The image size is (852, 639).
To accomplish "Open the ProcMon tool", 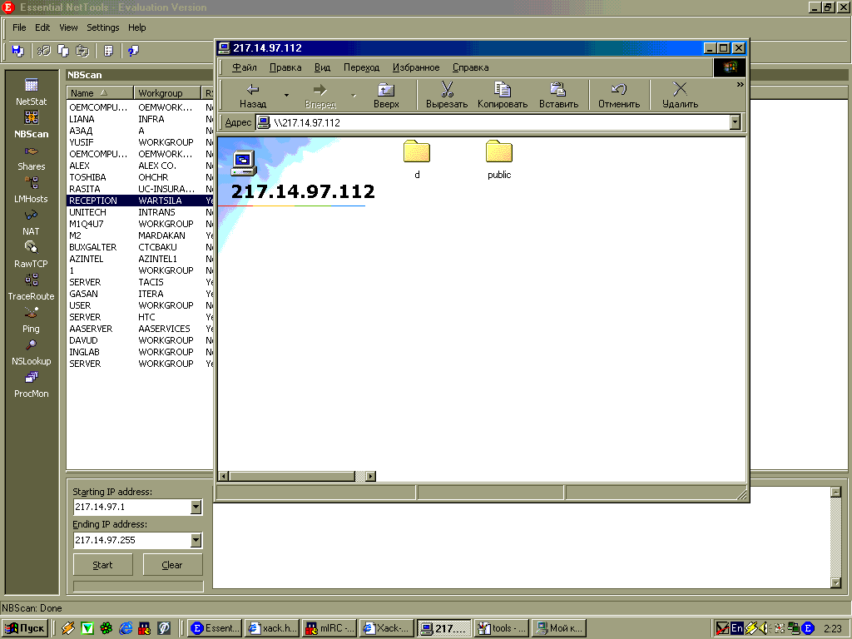I will click(32, 383).
